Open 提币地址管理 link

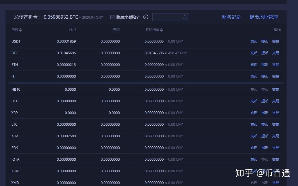[263, 17]
